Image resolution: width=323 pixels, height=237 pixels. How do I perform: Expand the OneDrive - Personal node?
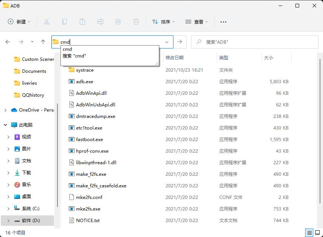[5, 110]
